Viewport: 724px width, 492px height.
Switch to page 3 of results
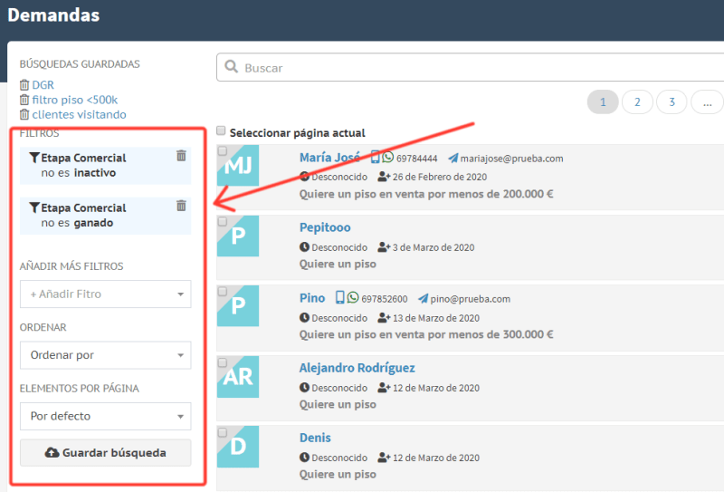point(672,101)
